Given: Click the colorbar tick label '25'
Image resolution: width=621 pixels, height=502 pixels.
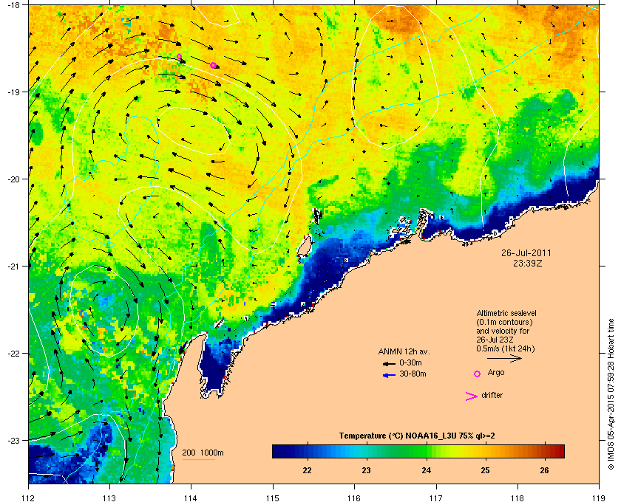Looking at the screenshot, I should (x=485, y=470).
